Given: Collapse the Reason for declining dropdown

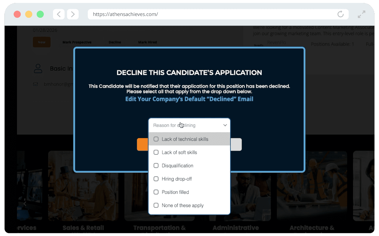Looking at the screenshot, I should point(189,125).
